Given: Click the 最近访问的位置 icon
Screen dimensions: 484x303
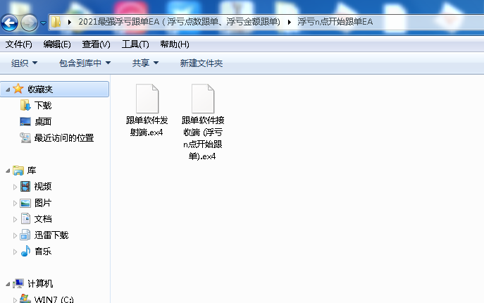Looking at the screenshot, I should click(x=25, y=137).
